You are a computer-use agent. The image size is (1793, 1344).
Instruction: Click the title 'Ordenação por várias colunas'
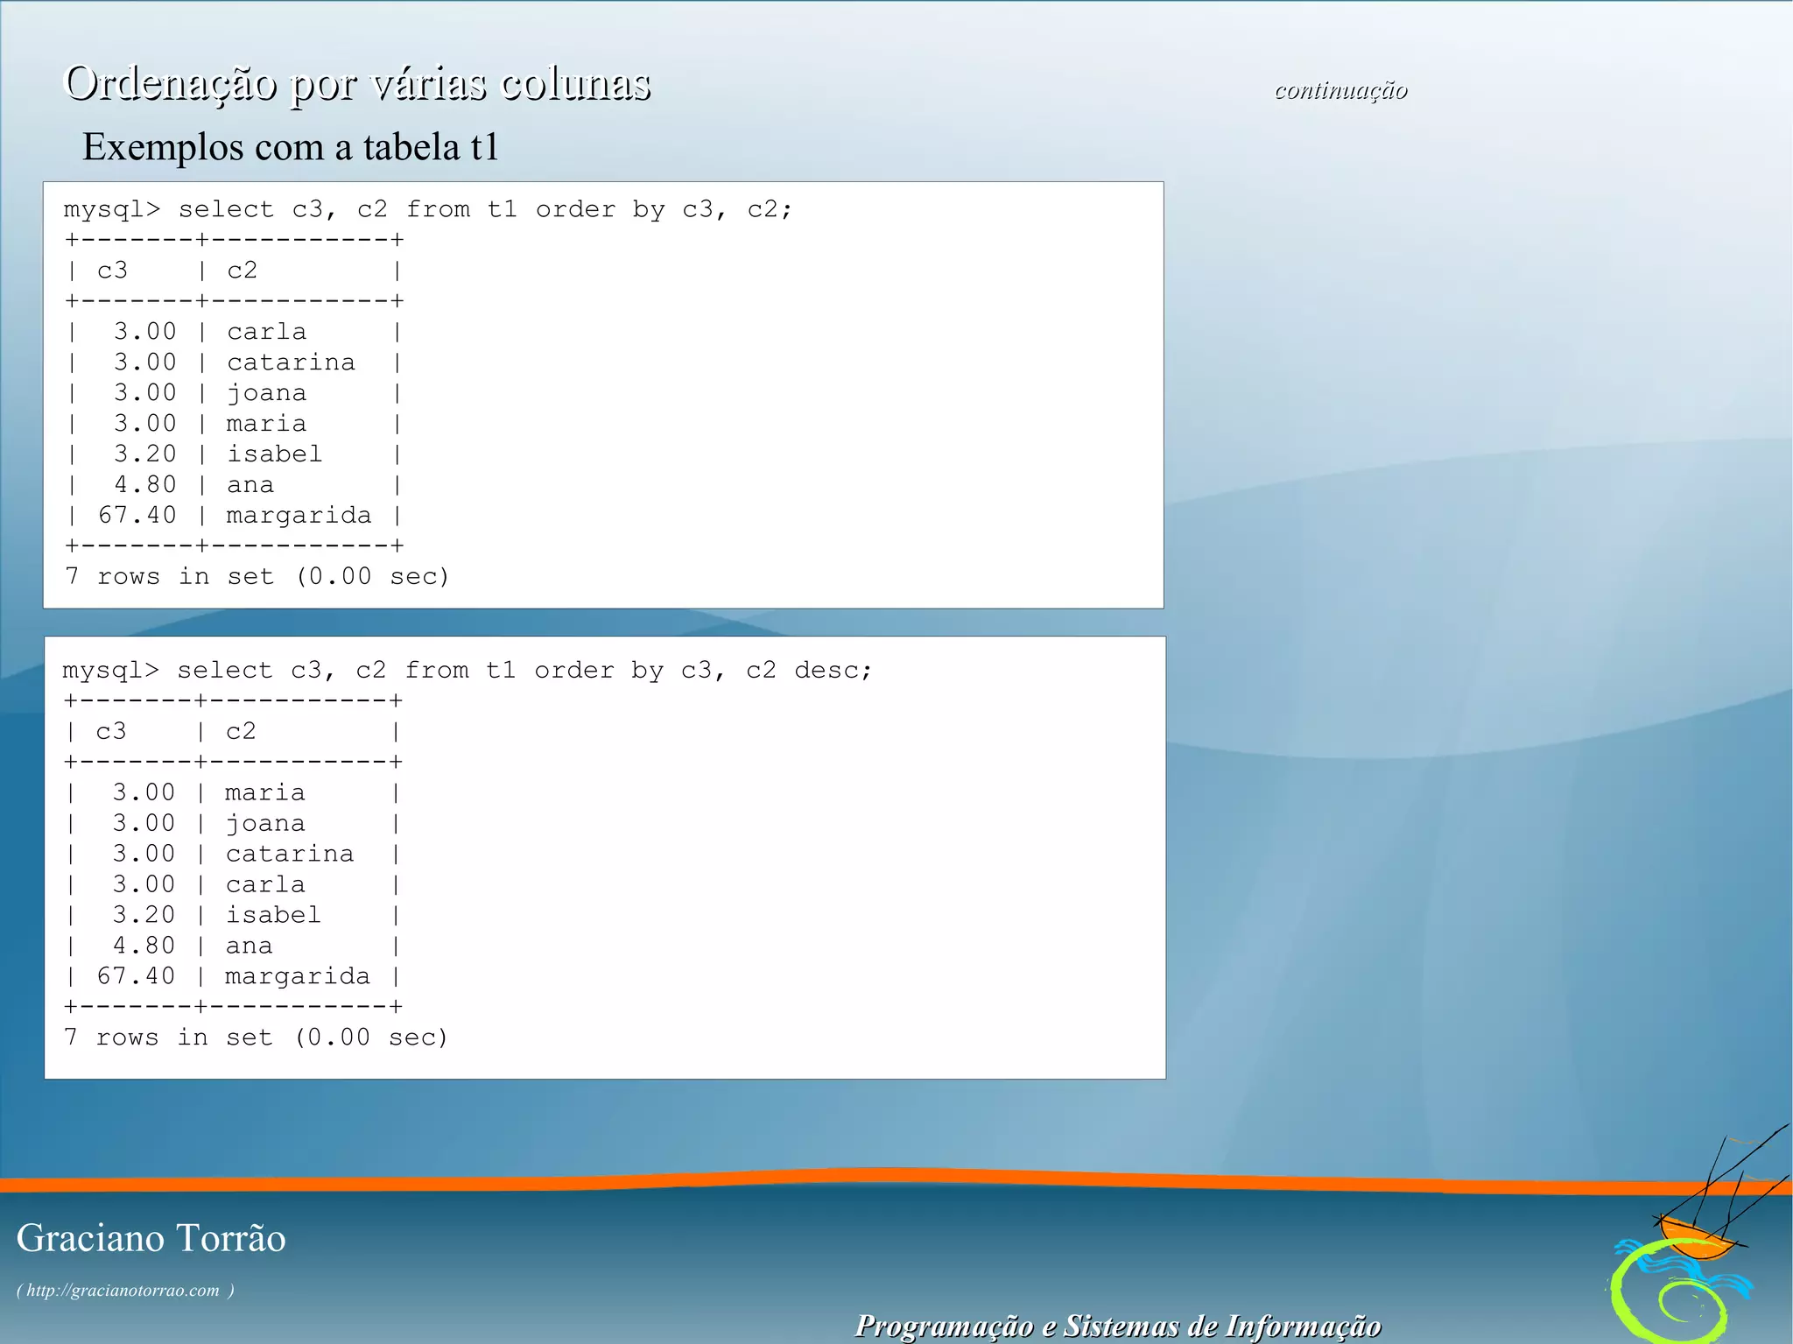point(358,84)
